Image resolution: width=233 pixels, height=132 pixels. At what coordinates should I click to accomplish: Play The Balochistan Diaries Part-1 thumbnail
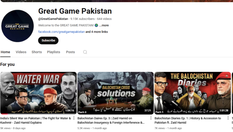(193, 93)
